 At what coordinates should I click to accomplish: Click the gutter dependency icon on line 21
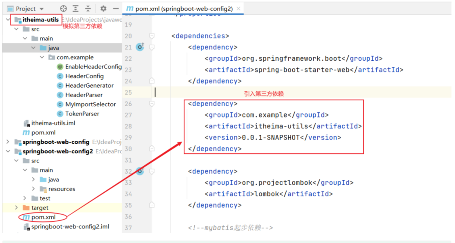tap(140, 47)
